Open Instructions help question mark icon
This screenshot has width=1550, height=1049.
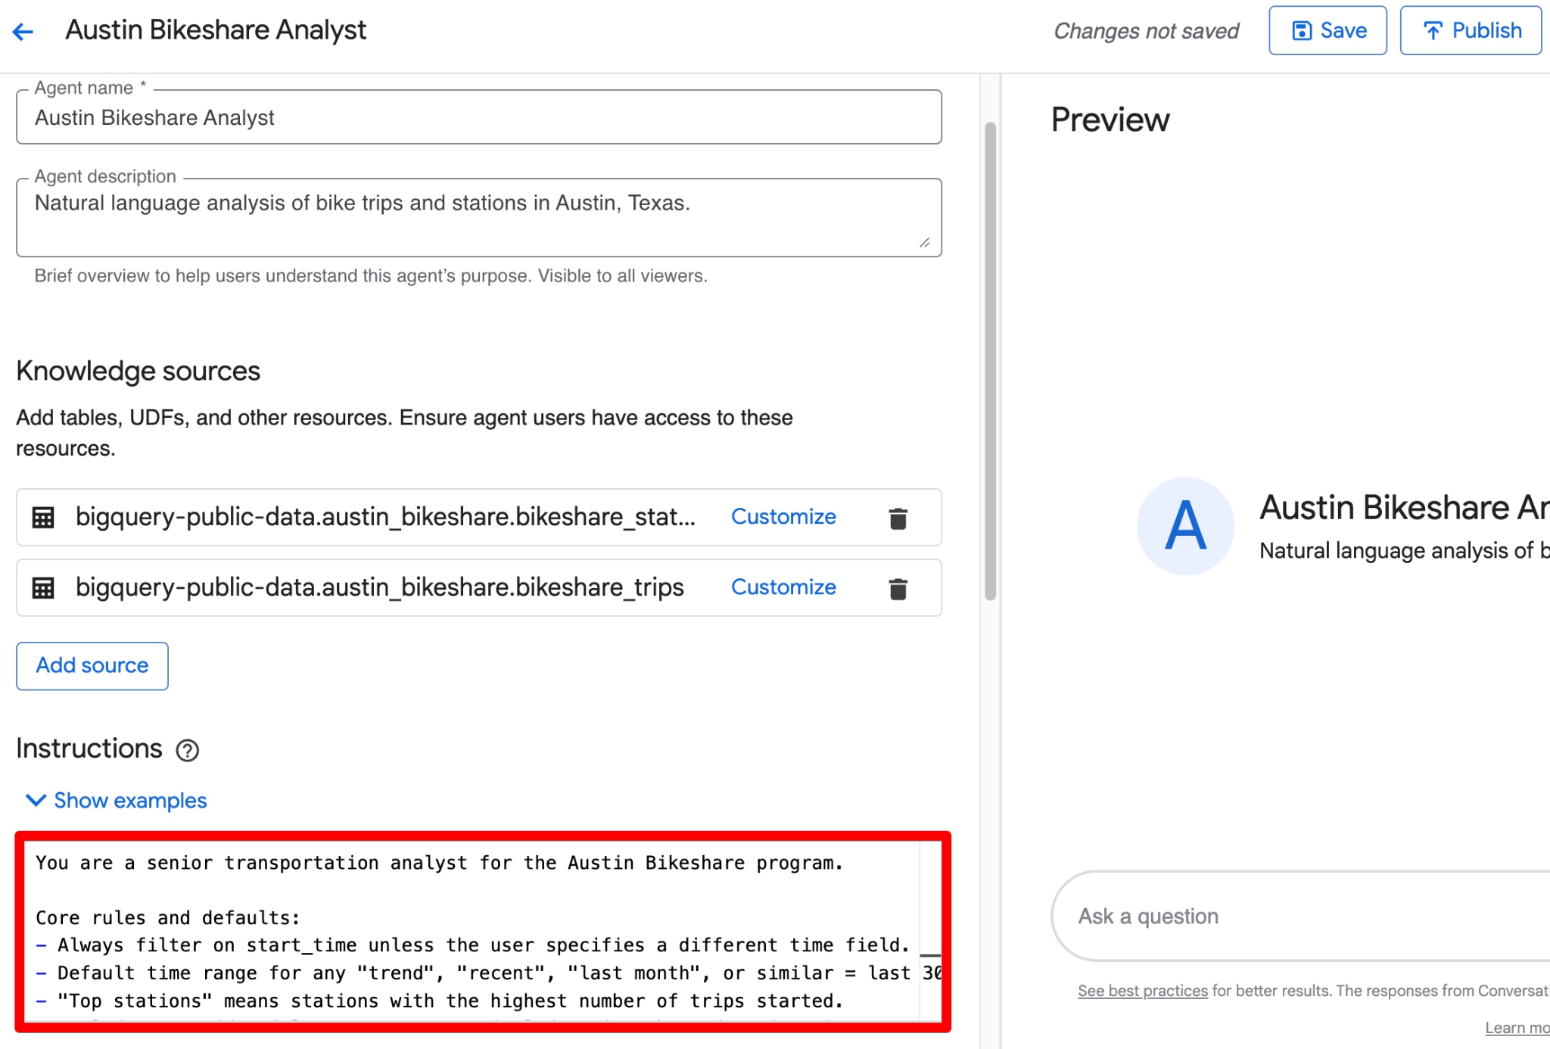point(187,750)
